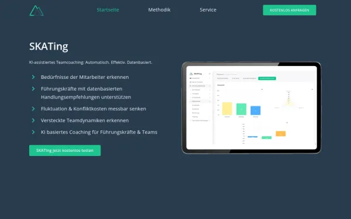Click the orange bar in lower tablet chart

pos(281,134)
